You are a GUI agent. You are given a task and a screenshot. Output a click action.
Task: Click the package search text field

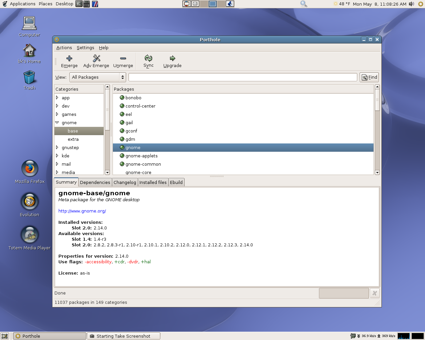pos(242,77)
